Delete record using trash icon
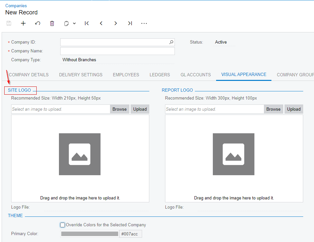 52,23
